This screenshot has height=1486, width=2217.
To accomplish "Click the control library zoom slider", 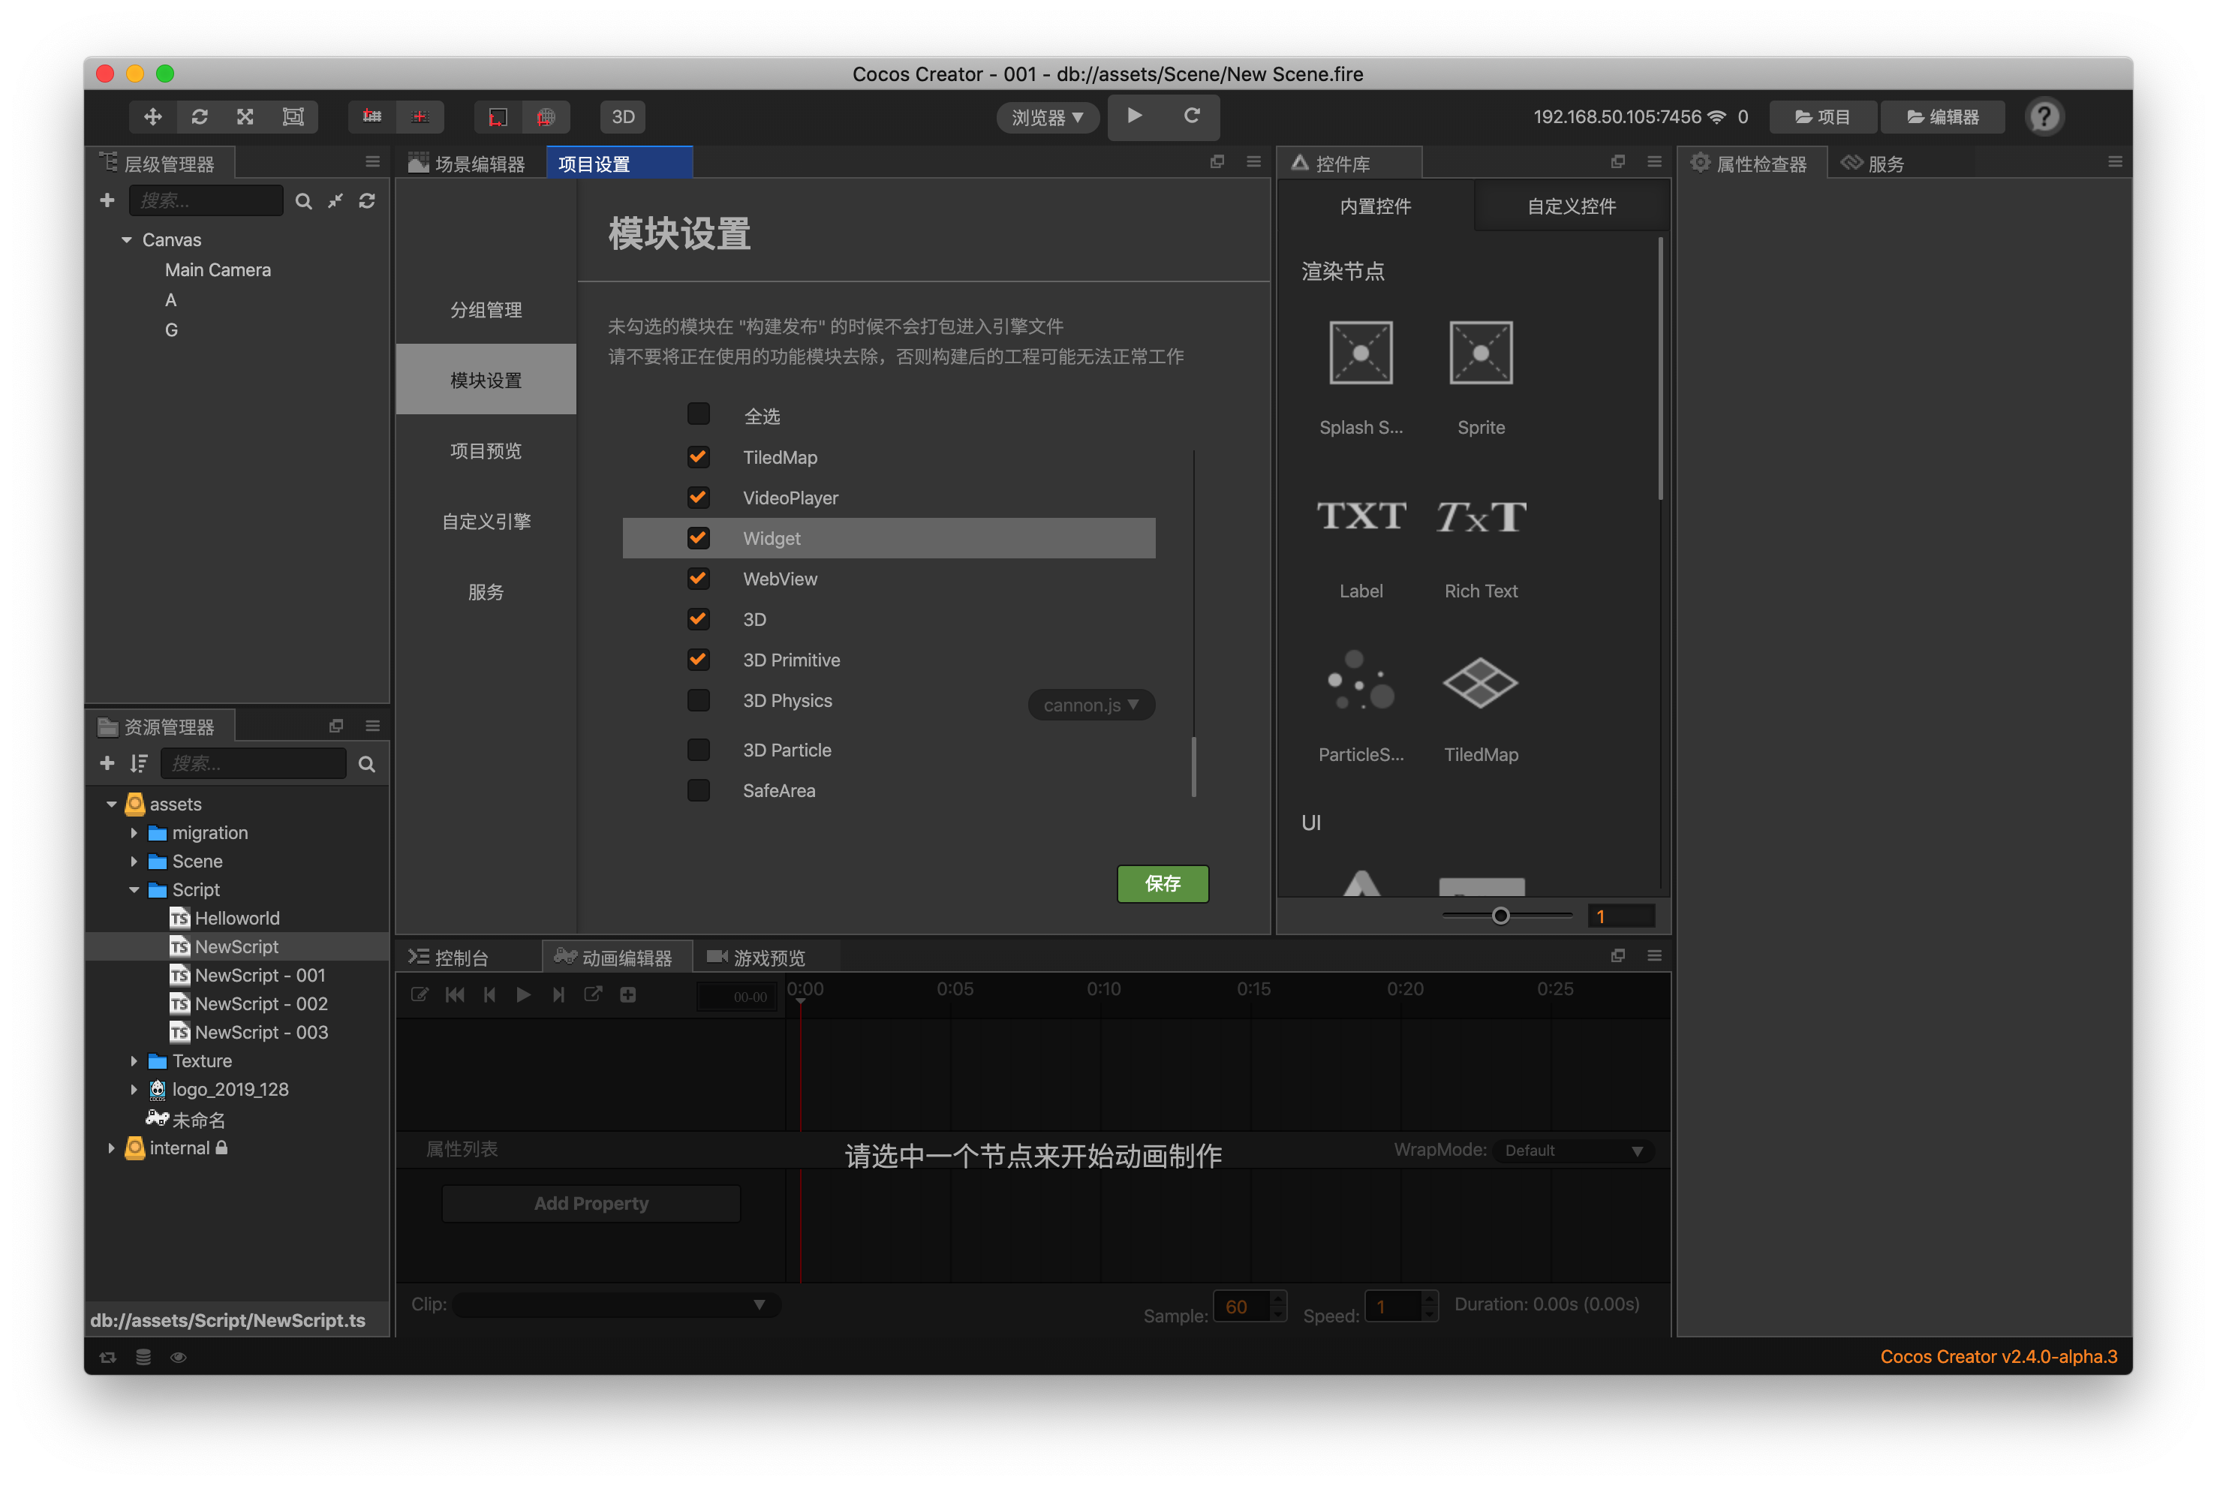I will 1500,916.
